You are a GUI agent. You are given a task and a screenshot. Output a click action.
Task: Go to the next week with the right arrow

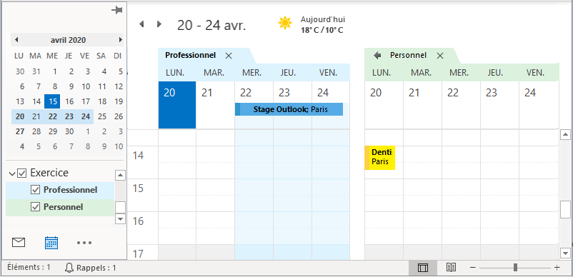point(159,24)
